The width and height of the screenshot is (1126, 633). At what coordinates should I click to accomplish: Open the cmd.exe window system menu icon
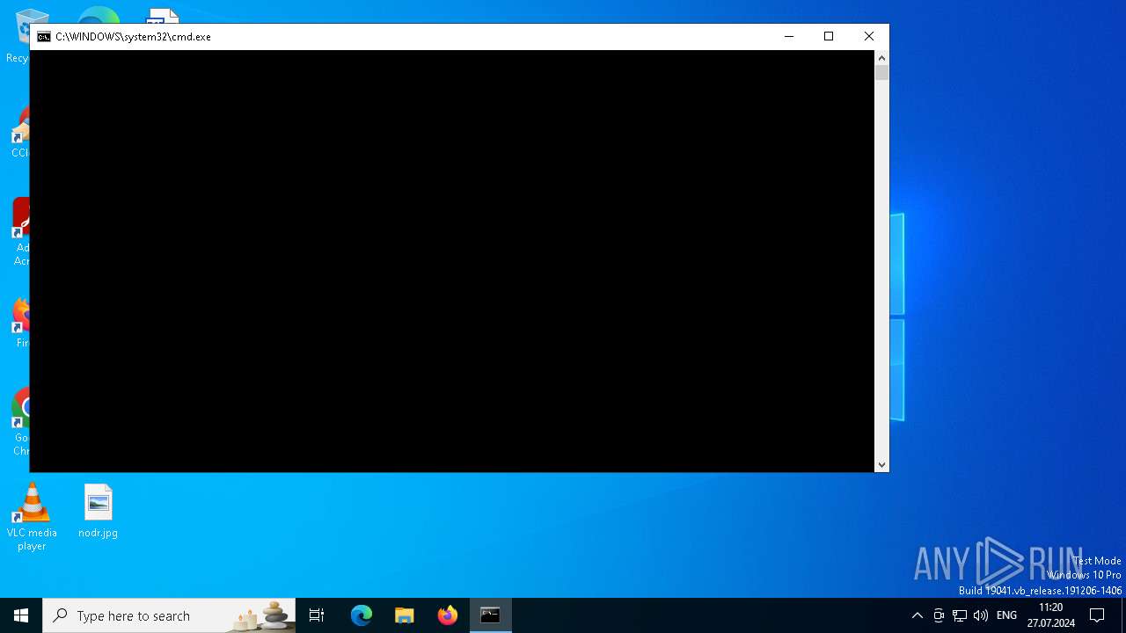click(x=44, y=37)
